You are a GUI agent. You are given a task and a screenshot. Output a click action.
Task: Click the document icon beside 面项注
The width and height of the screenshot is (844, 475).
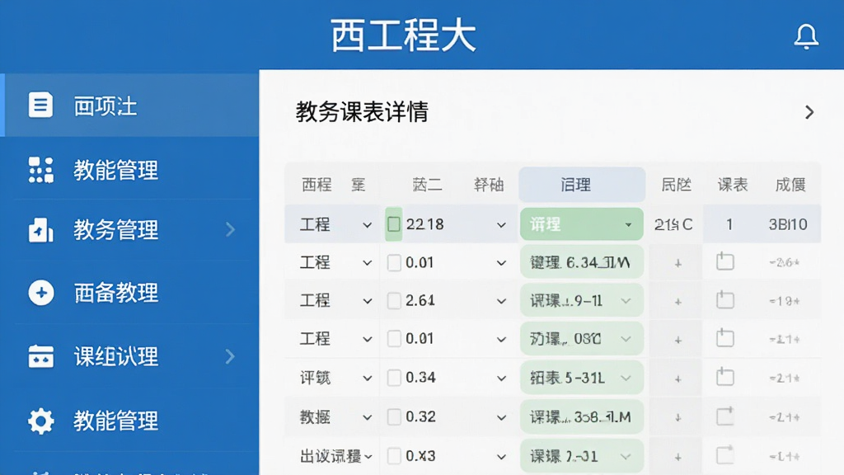coord(40,105)
